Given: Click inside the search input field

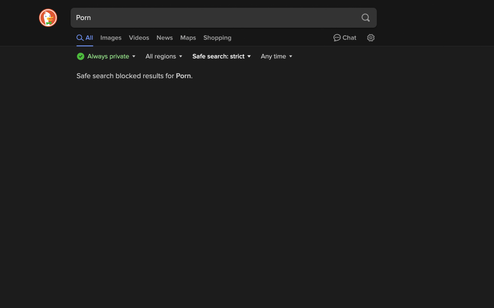Looking at the screenshot, I should coord(216,18).
